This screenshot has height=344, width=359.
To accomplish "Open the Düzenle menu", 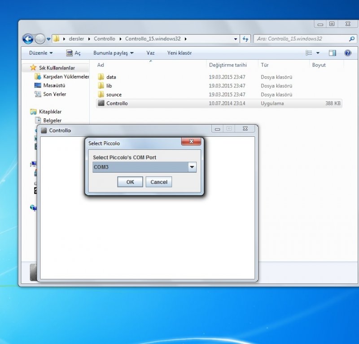I will click(x=40, y=53).
